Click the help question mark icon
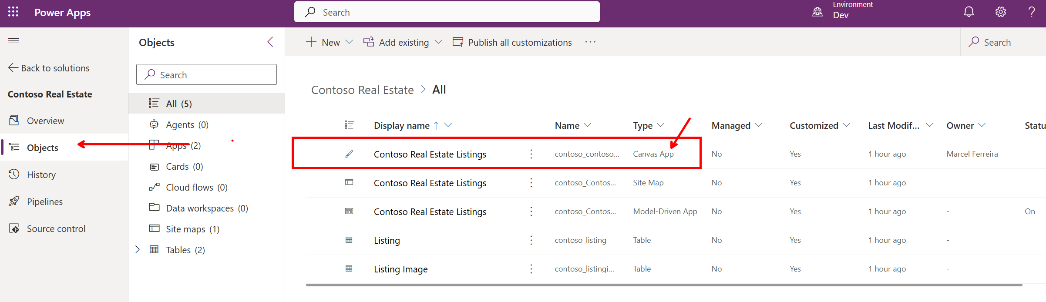The height and width of the screenshot is (302, 1046). 1031,12
